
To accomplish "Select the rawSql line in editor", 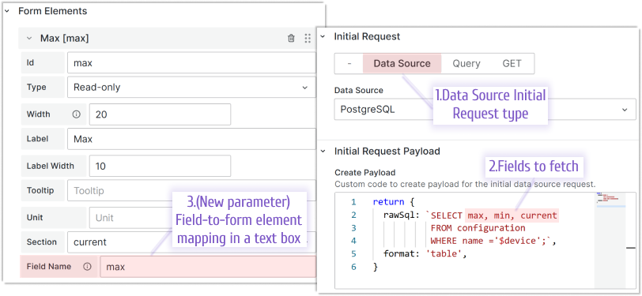I will point(470,215).
